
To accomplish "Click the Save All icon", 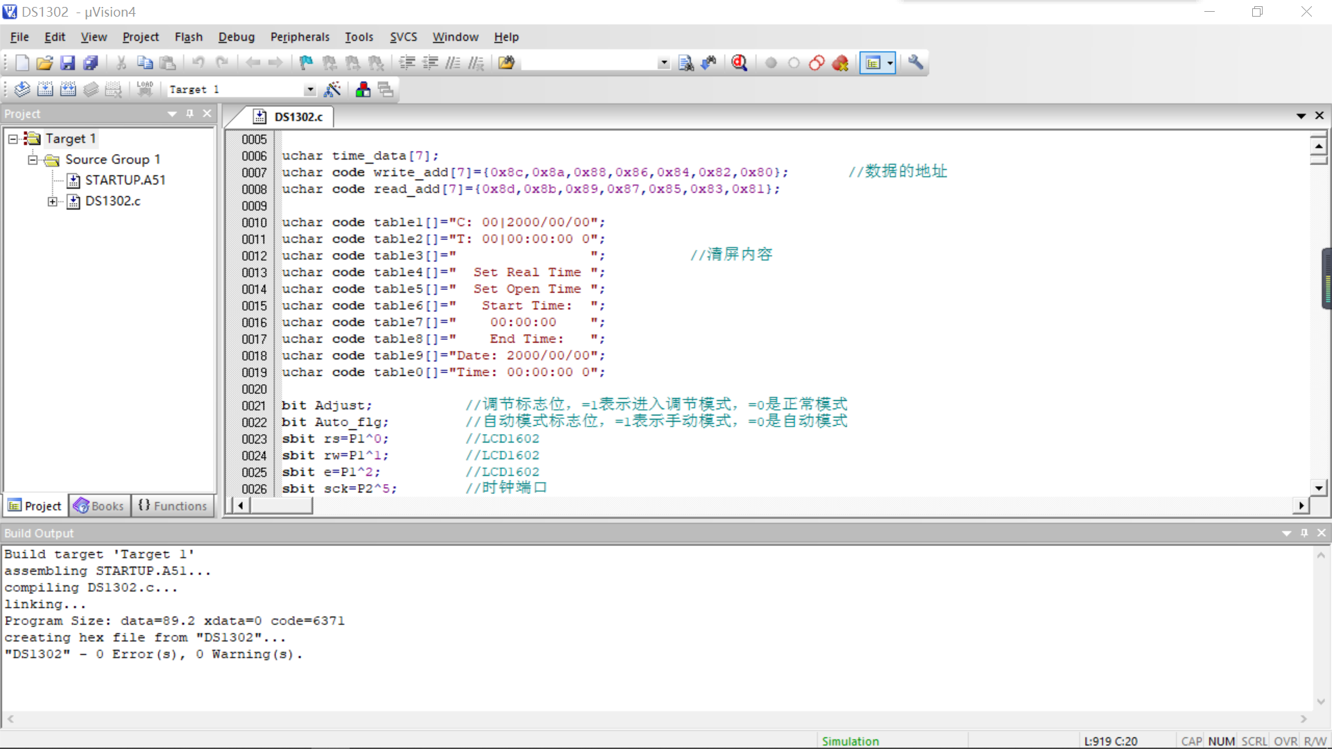I will point(91,63).
